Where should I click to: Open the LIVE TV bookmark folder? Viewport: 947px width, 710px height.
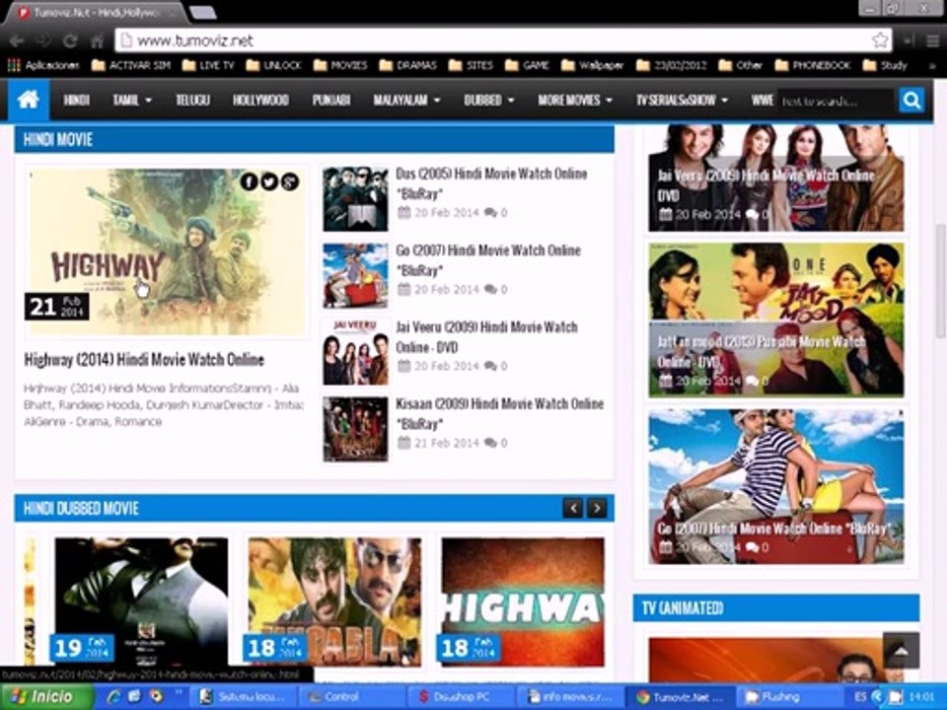pyautogui.click(x=208, y=65)
